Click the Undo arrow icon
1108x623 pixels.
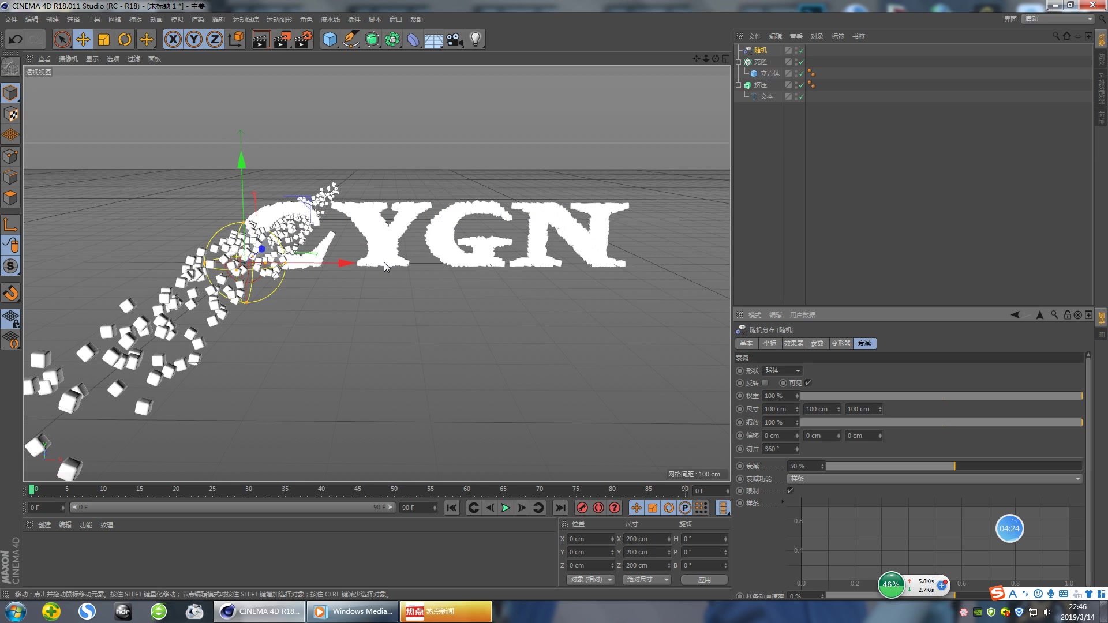coord(16,40)
